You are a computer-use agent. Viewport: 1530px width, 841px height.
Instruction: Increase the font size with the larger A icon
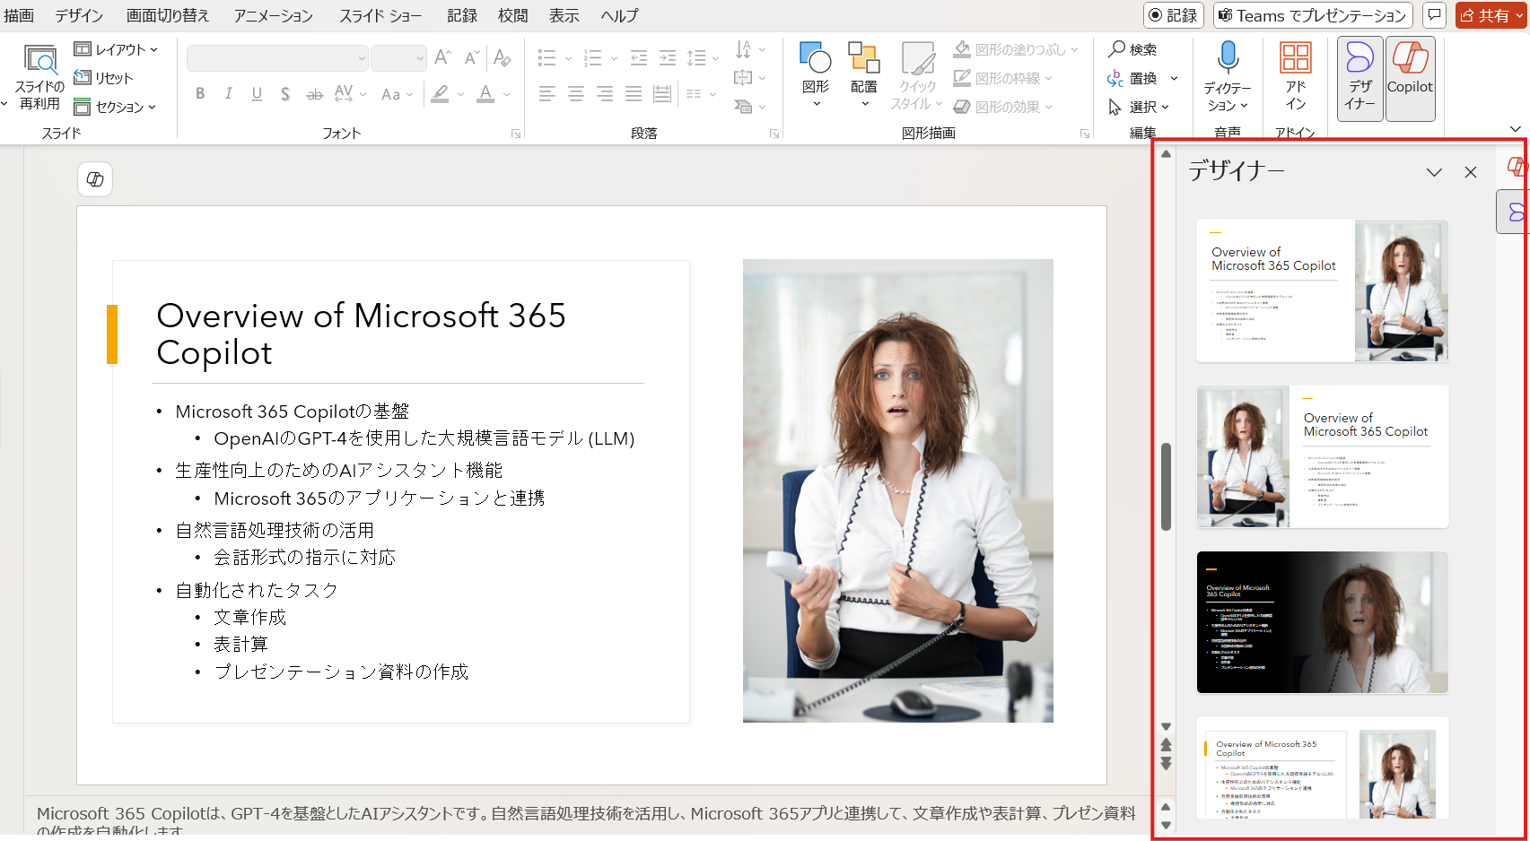(x=442, y=58)
